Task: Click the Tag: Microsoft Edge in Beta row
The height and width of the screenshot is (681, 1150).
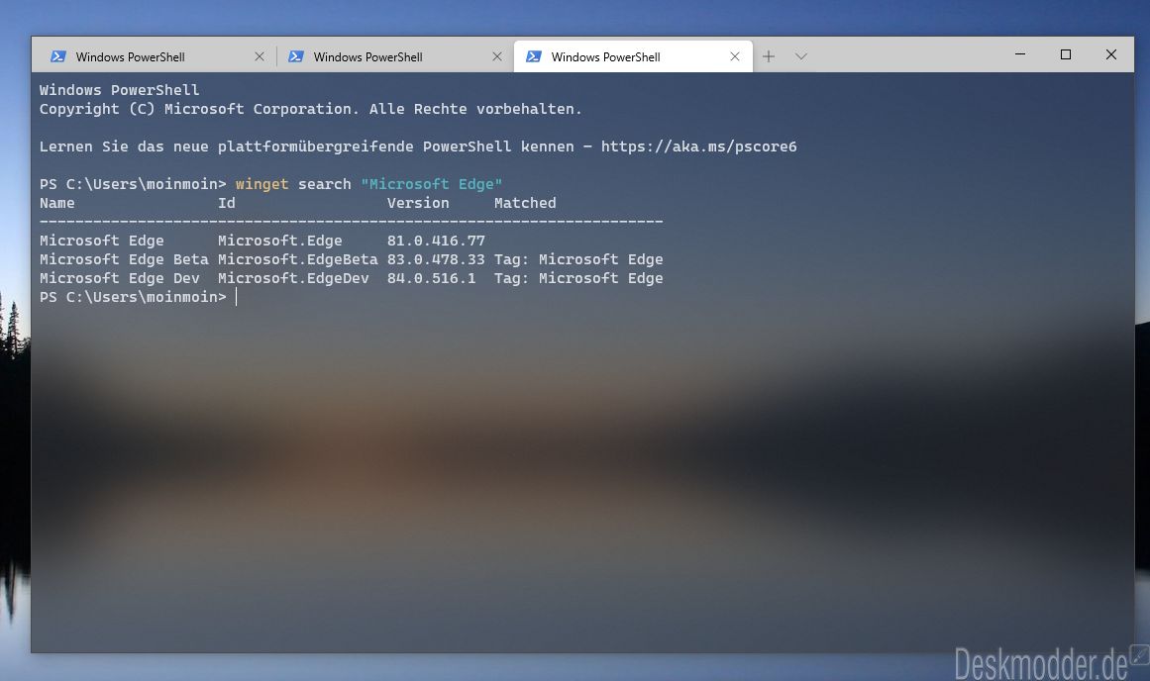Action: point(578,259)
